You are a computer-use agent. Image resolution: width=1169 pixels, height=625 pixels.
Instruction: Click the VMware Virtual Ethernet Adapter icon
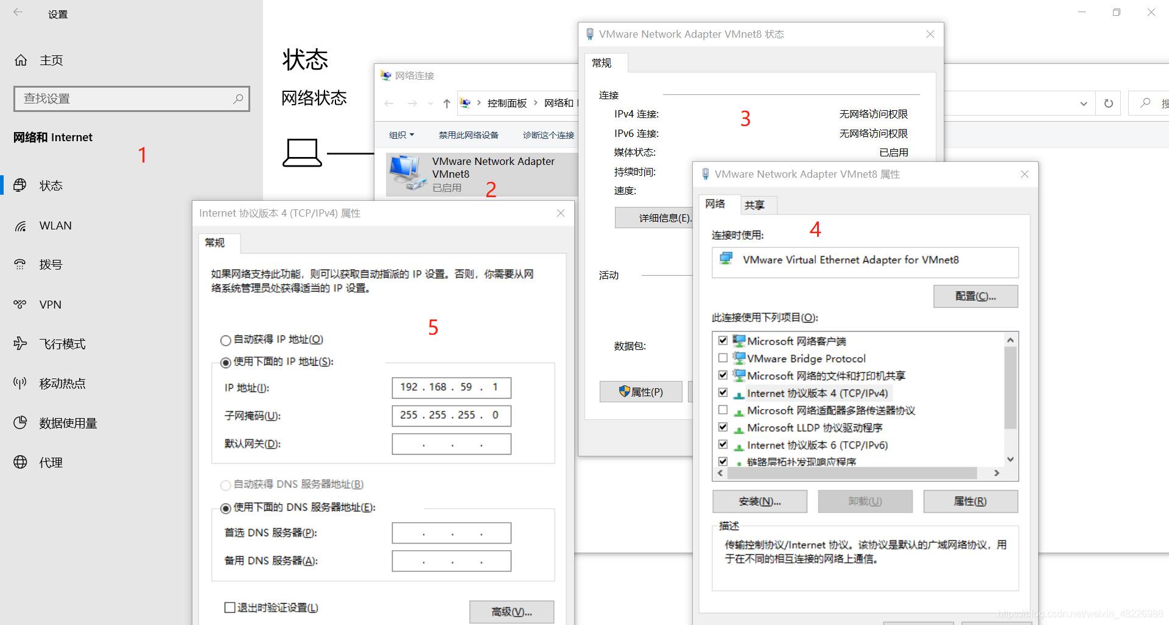tap(726, 259)
